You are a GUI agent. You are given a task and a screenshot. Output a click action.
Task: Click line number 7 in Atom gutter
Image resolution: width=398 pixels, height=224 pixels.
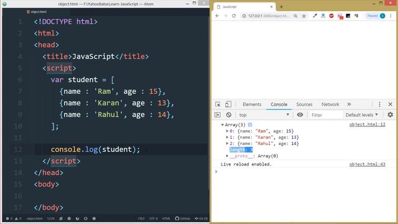(20, 91)
